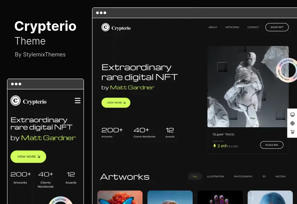297x204 pixels.
Task: Click the 12 Awards stat in mobile preview
Action: 71,178
